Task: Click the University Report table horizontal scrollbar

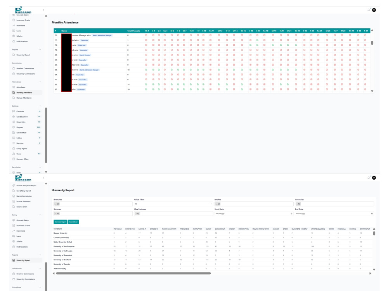Action: pyautogui.click(x=133, y=274)
